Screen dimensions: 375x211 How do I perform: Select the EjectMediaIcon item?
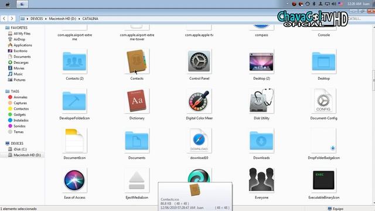tap(137, 181)
